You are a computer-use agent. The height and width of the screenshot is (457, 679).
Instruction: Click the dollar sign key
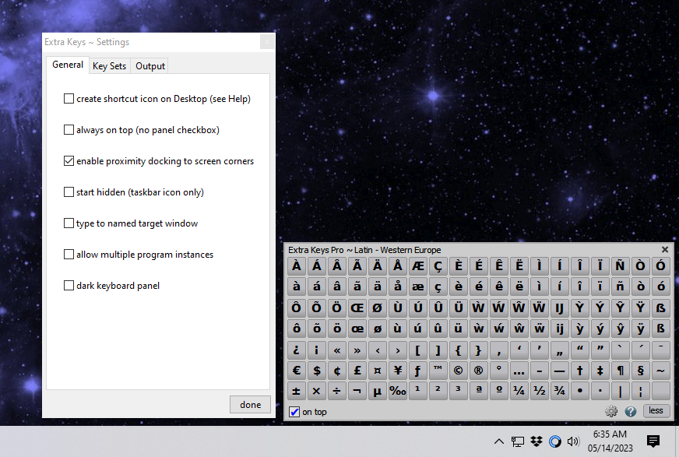[x=317, y=371]
